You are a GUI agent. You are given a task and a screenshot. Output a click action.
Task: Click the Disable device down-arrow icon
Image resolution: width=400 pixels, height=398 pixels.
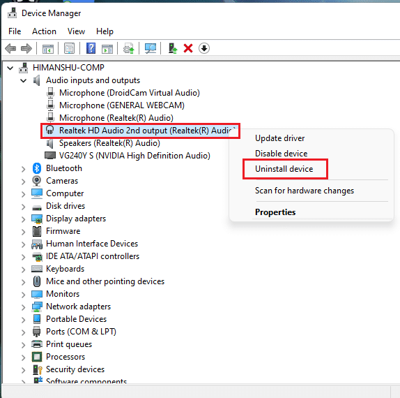tap(203, 48)
